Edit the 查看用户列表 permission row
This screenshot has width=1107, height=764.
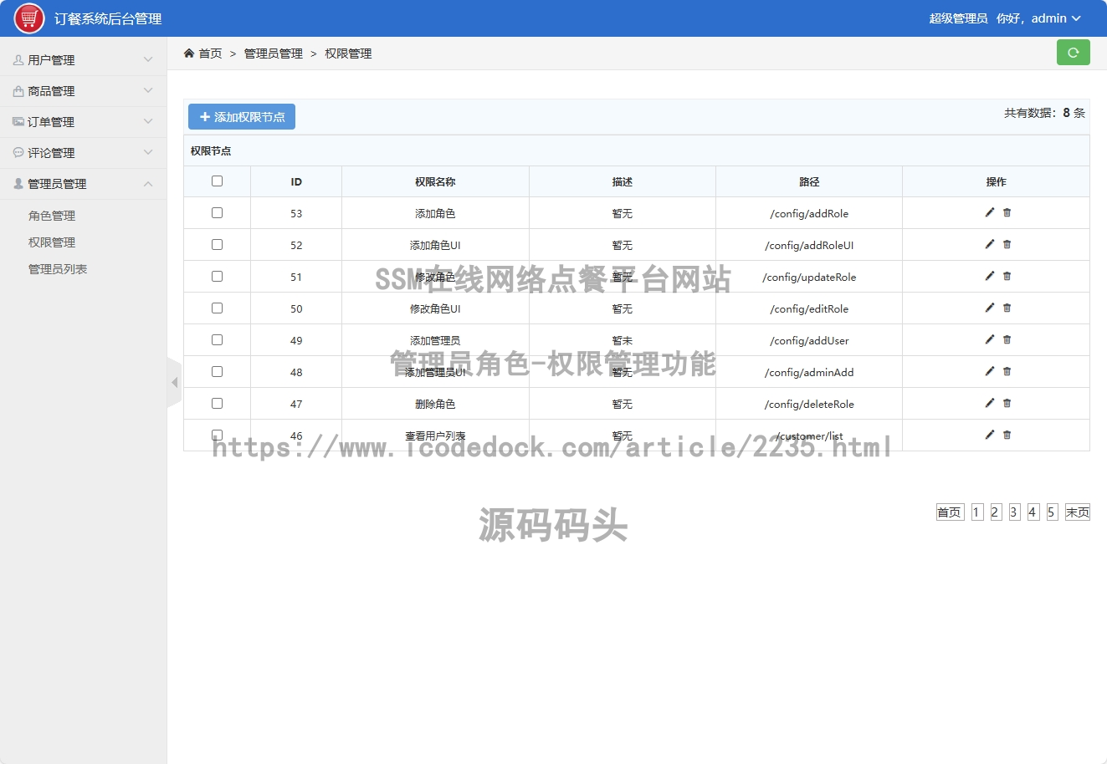(990, 435)
